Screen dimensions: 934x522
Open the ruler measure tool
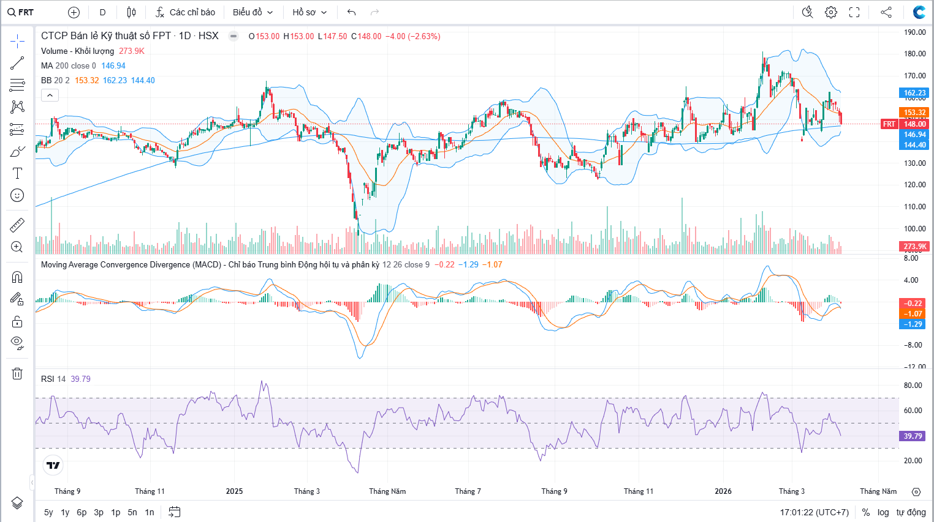click(17, 225)
